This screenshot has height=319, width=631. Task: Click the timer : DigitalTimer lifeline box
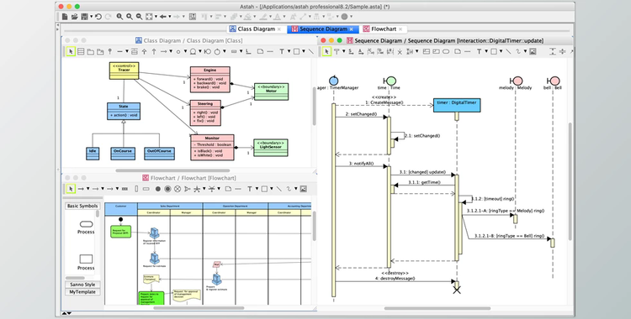456,105
